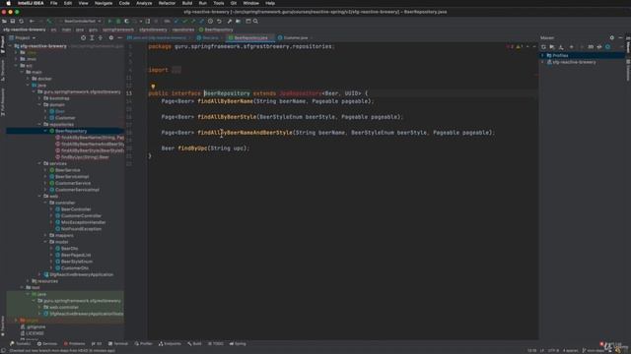The width and height of the screenshot is (631, 354).
Task: Open the Navigate menu
Action: (104, 3)
